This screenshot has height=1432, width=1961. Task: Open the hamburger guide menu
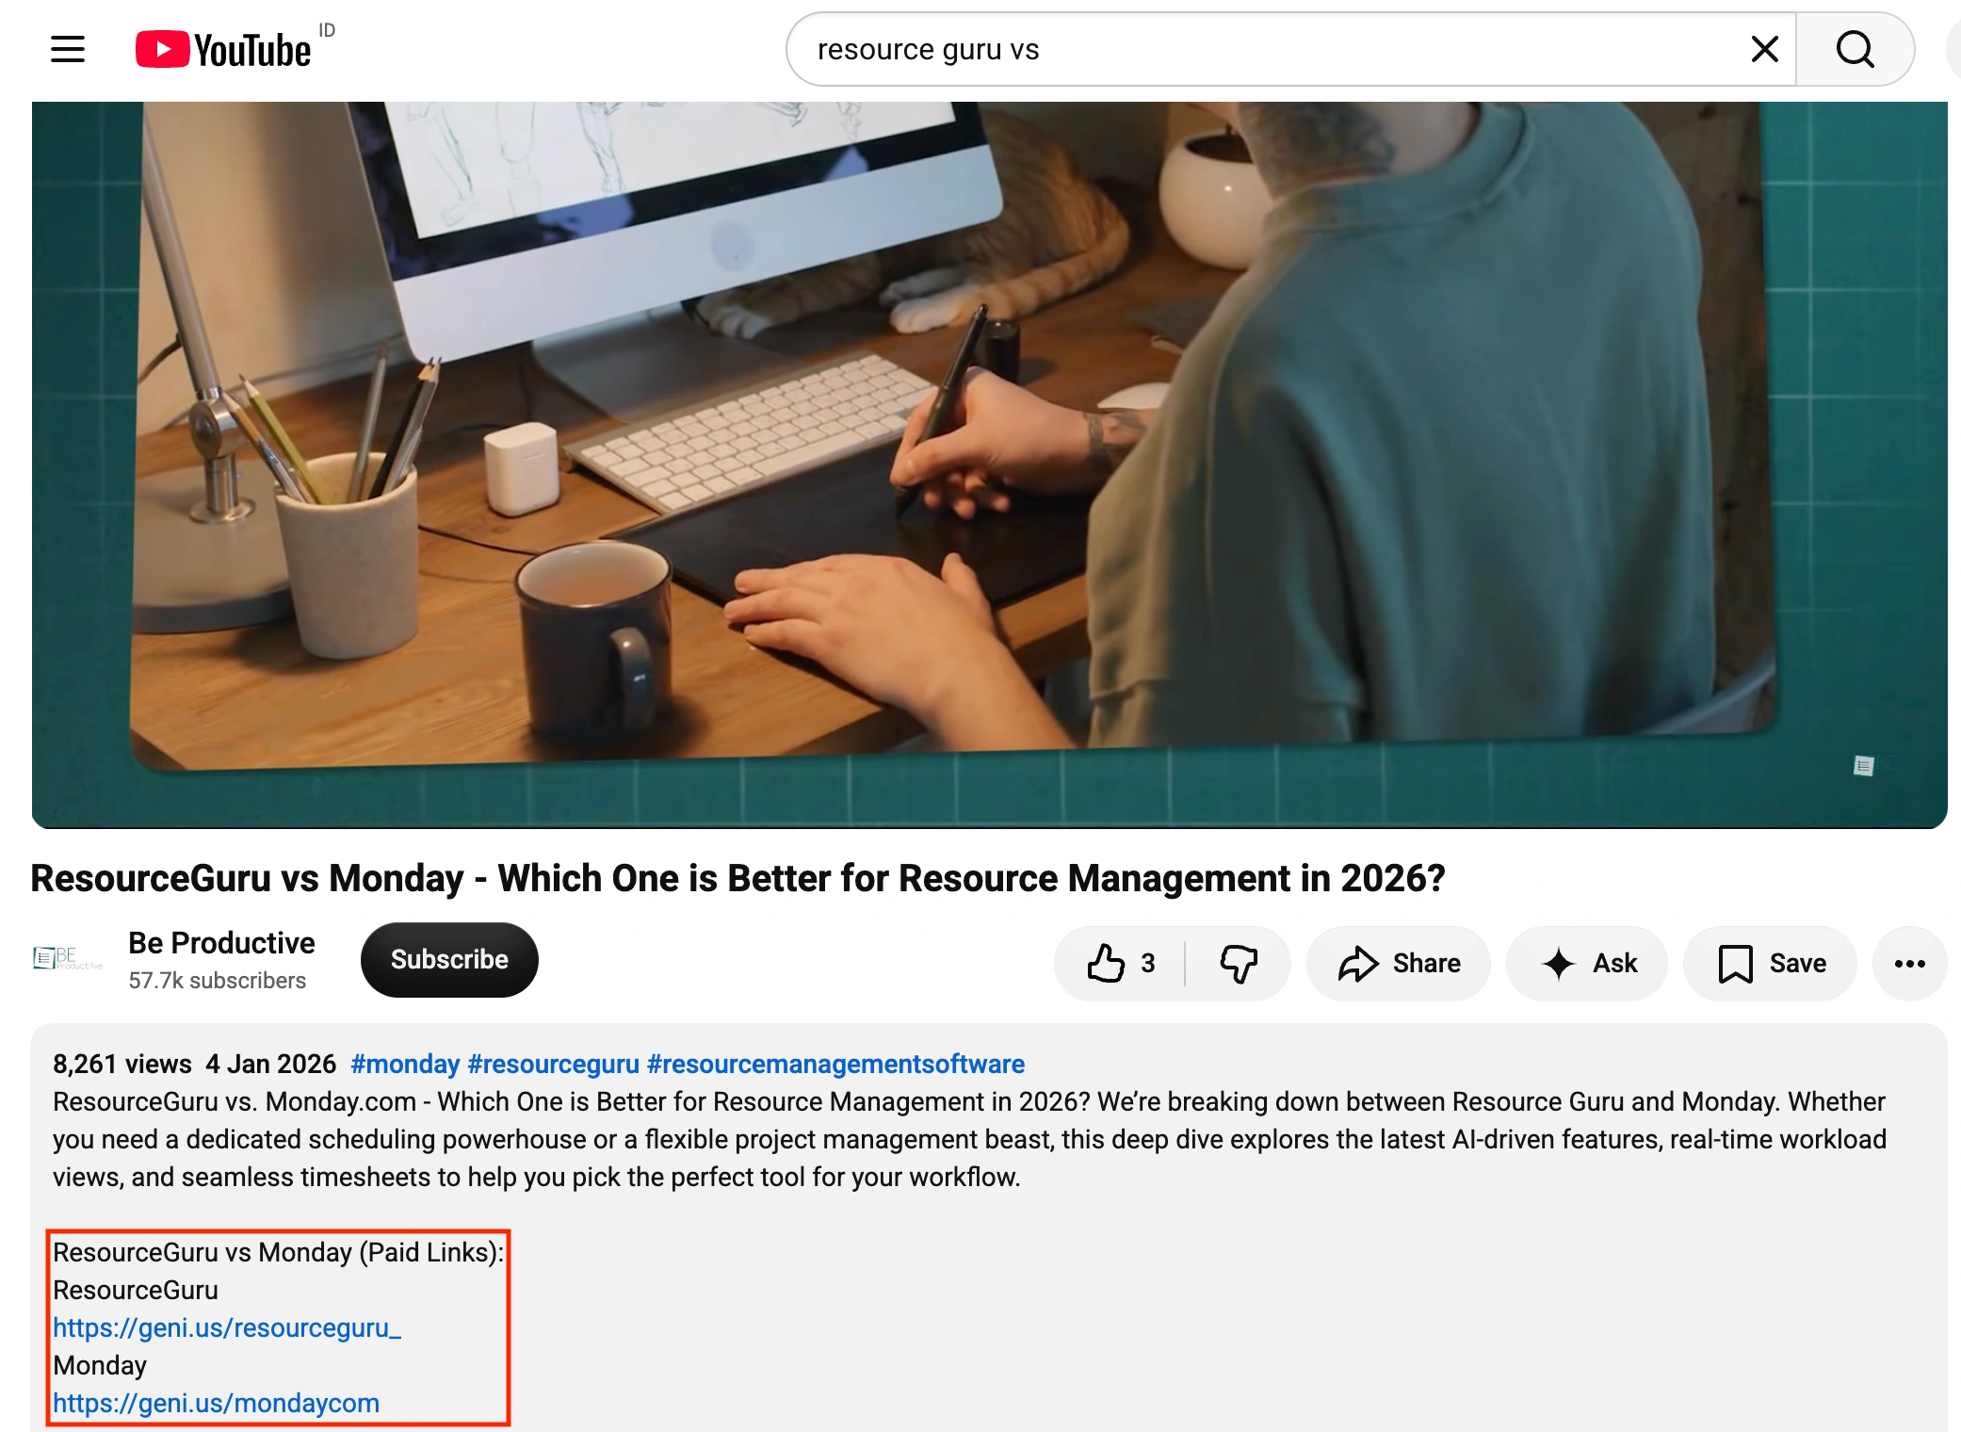tap(68, 49)
